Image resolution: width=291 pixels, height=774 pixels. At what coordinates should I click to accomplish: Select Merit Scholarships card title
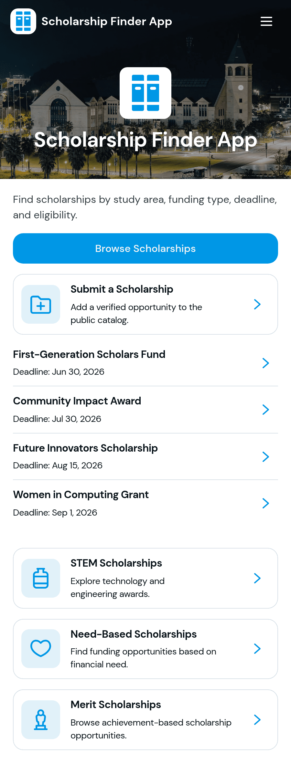pyautogui.click(x=116, y=705)
